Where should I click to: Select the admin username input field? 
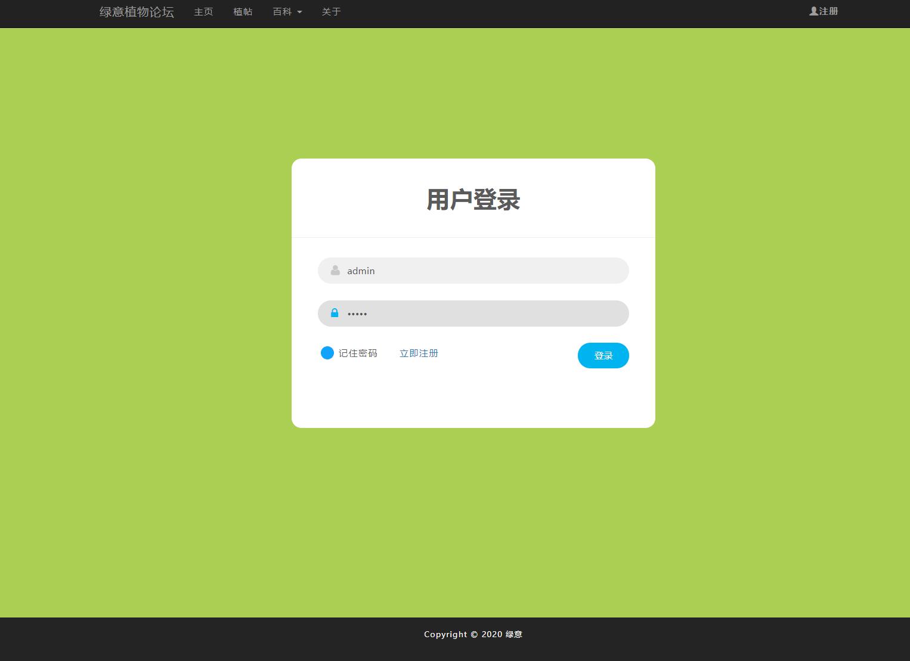point(473,270)
